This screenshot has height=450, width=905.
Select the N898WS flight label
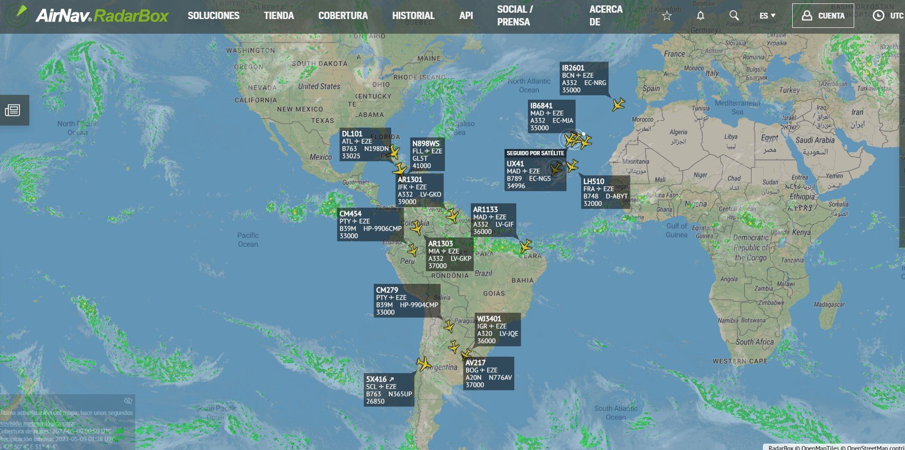coord(427,154)
